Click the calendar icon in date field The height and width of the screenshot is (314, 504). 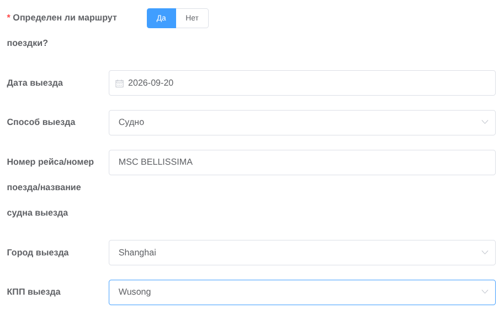pyautogui.click(x=119, y=83)
